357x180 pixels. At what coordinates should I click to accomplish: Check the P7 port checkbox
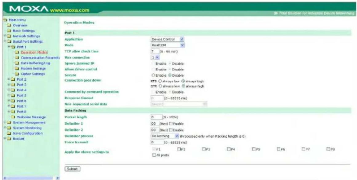[x=303, y=149]
